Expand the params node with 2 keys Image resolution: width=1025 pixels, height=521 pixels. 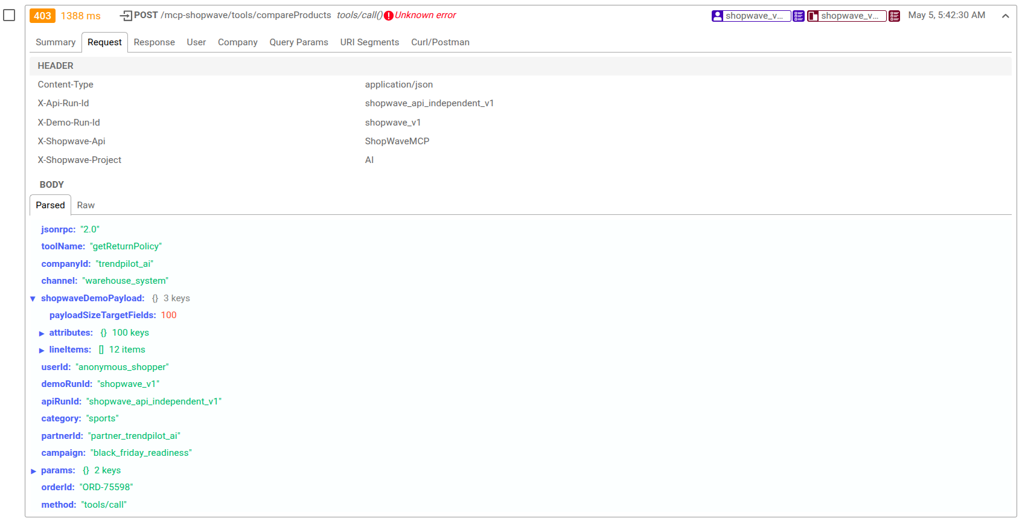point(33,471)
